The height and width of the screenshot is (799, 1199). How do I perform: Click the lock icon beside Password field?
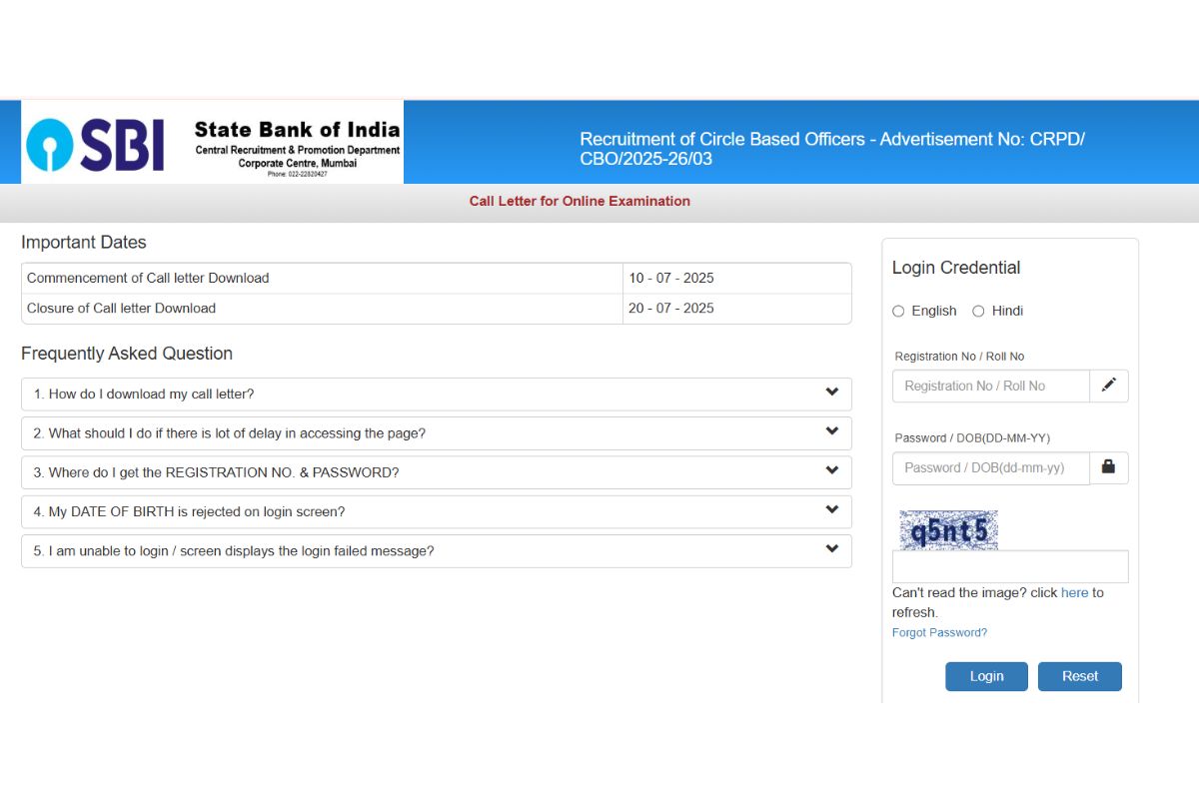1109,467
